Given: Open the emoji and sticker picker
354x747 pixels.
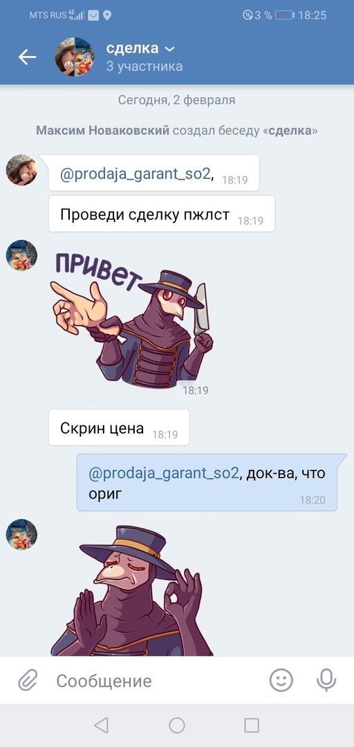Looking at the screenshot, I should pos(281,680).
